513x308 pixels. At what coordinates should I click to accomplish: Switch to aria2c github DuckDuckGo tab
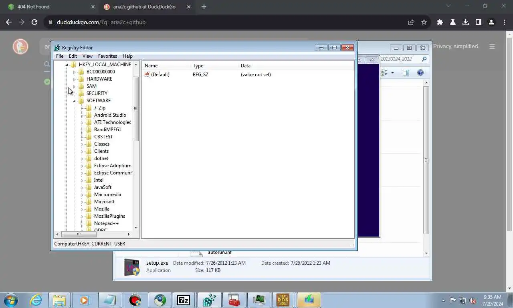147,7
